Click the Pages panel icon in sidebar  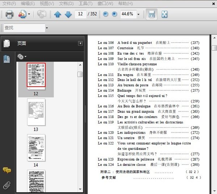7,43
